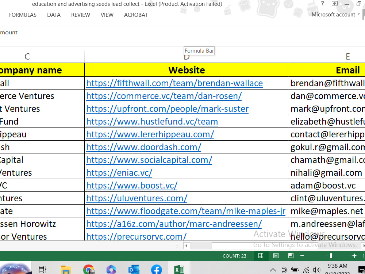
Task: Switch to the VIEW tab
Action: point(107,15)
